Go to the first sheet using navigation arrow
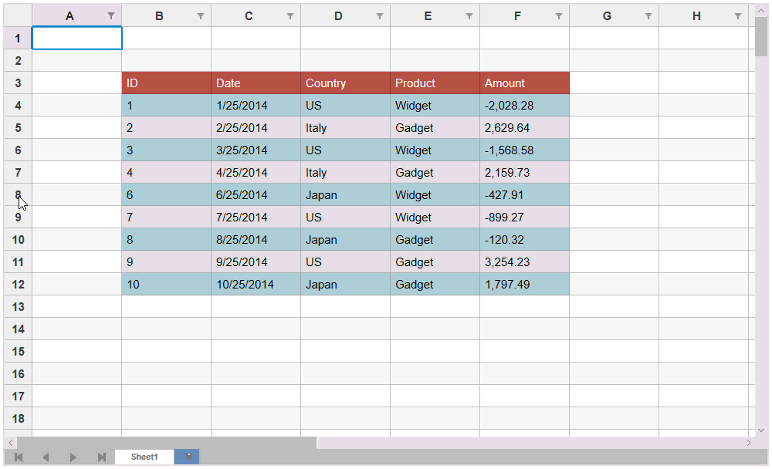This screenshot has width=772, height=469. click(19, 457)
